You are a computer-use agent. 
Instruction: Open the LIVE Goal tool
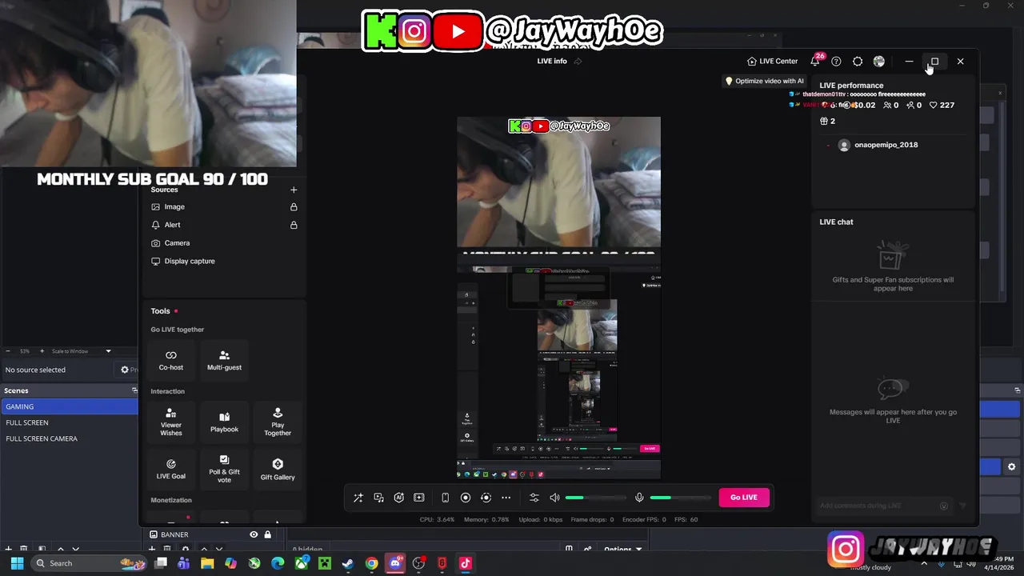pos(171,469)
